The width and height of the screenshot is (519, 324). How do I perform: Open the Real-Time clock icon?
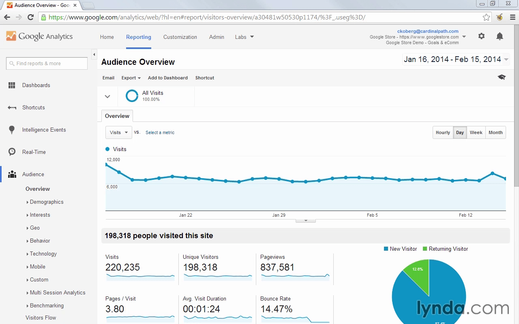pos(12,152)
